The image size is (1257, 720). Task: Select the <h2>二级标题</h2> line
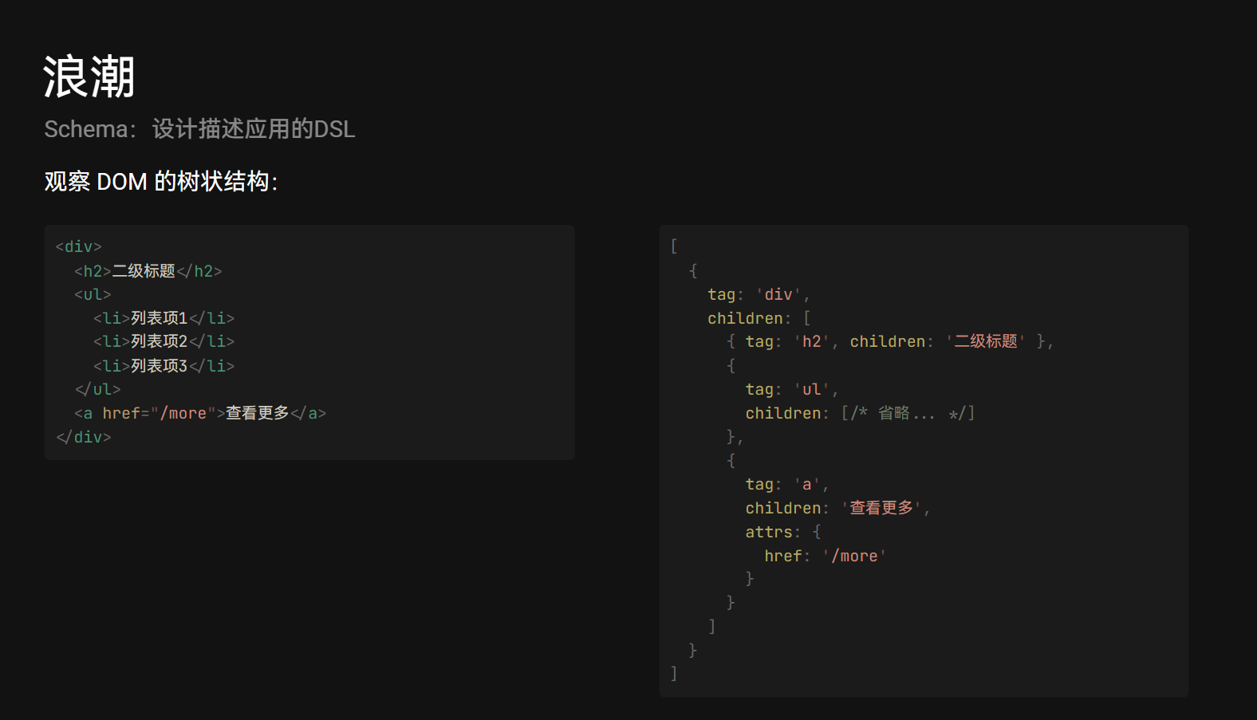click(148, 271)
